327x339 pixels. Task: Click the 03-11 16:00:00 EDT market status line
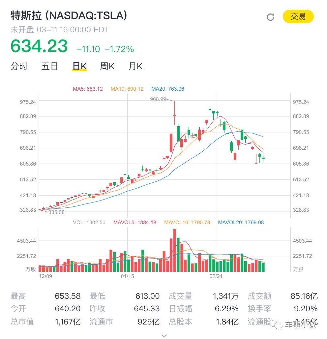[x=60, y=30]
